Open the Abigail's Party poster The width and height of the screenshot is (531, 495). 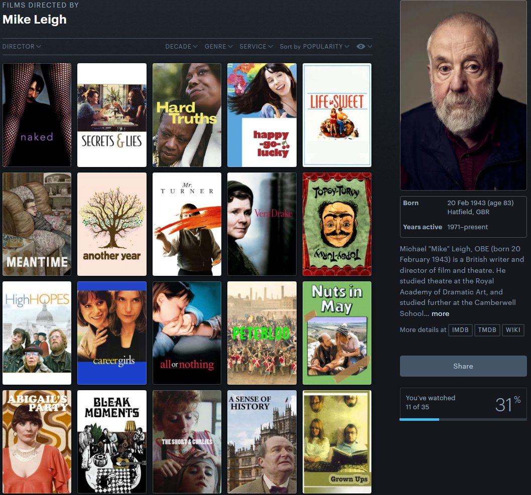tap(37, 441)
